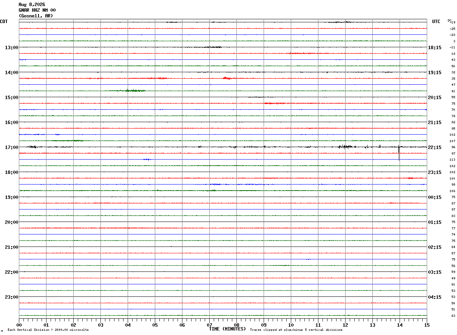Click the Each Vertical Division scale note
The height and width of the screenshot is (335, 457).
48,330
